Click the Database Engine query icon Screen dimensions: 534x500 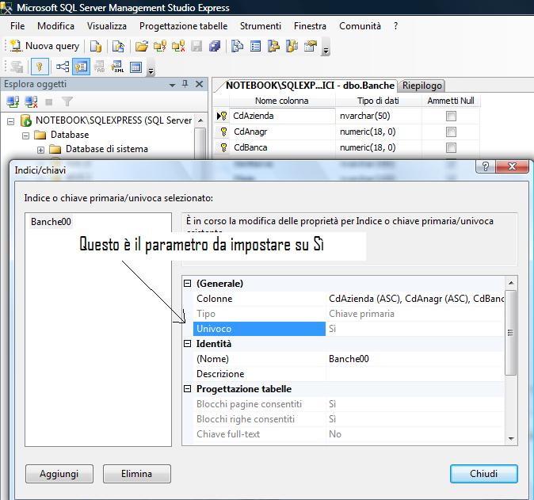pos(96,46)
